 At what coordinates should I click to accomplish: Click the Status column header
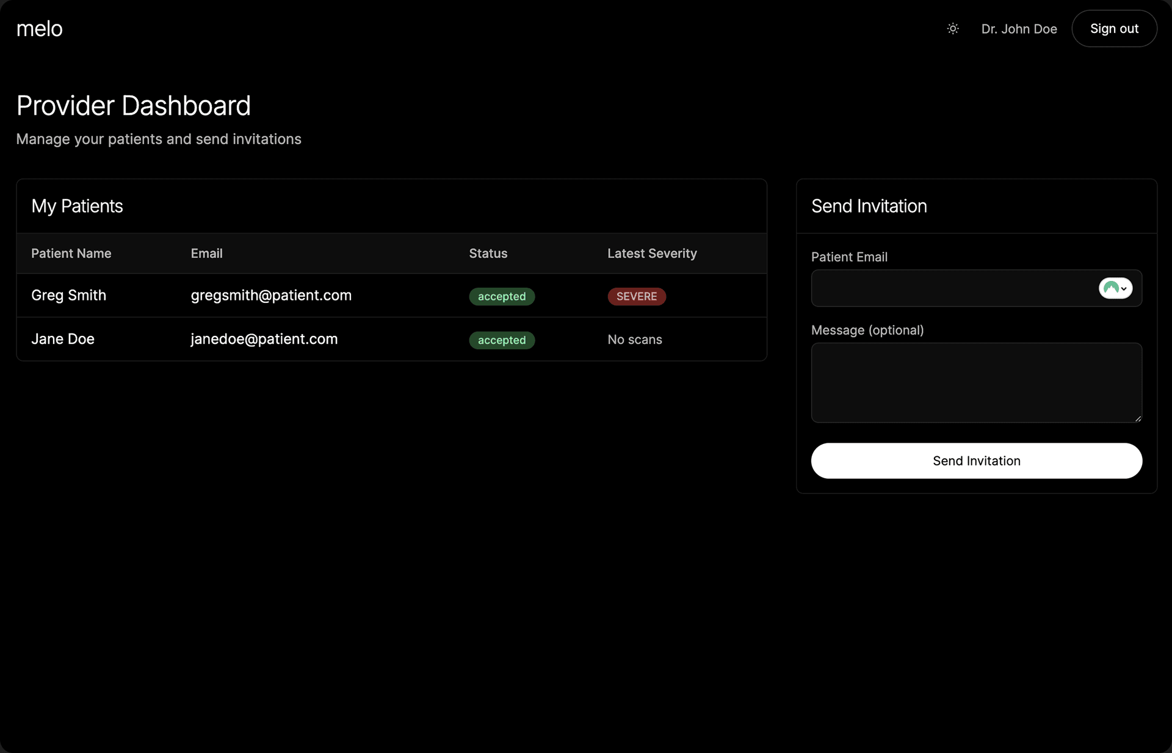tap(488, 253)
